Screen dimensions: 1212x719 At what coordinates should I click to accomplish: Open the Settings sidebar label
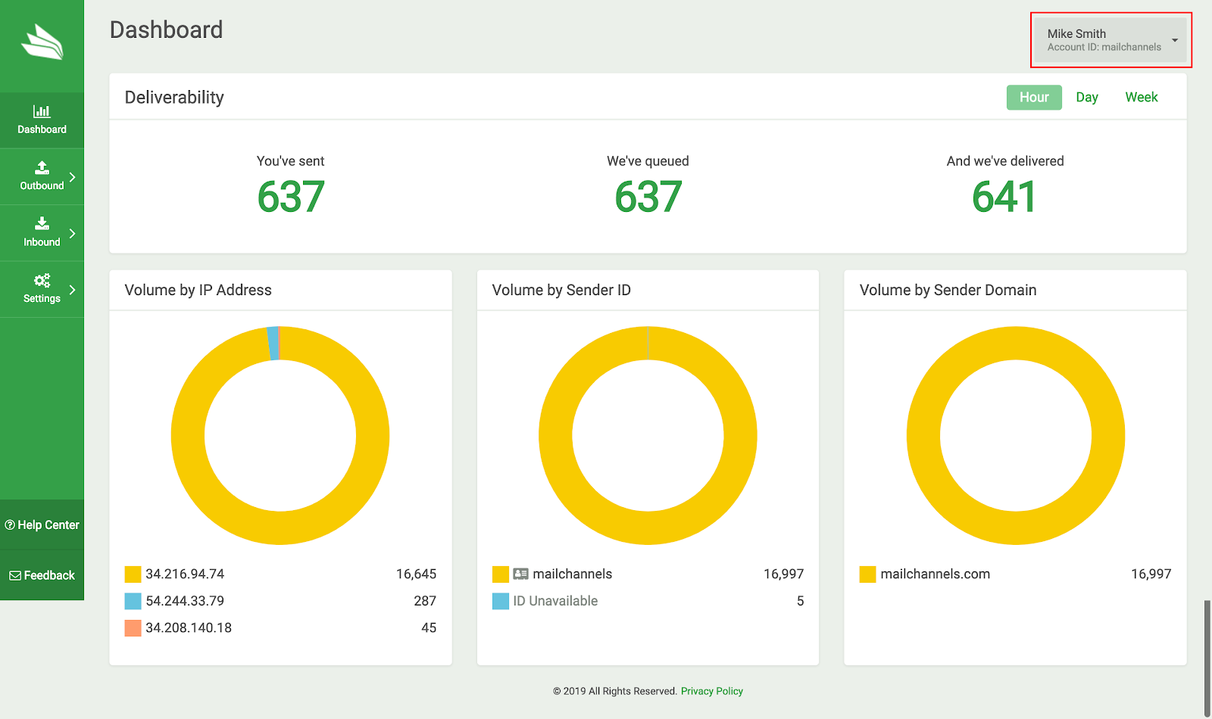(42, 298)
